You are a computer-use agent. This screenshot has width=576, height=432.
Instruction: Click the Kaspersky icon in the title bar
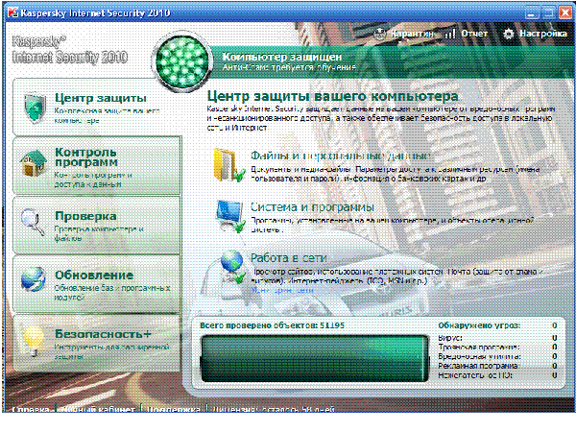click(x=12, y=12)
